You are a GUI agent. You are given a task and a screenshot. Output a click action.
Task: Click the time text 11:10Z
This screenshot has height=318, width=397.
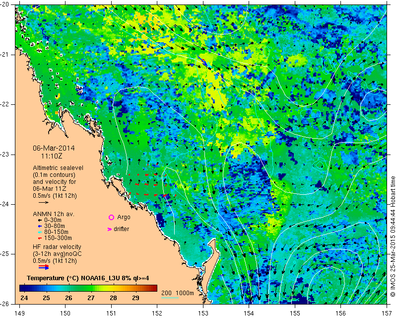[52, 156]
